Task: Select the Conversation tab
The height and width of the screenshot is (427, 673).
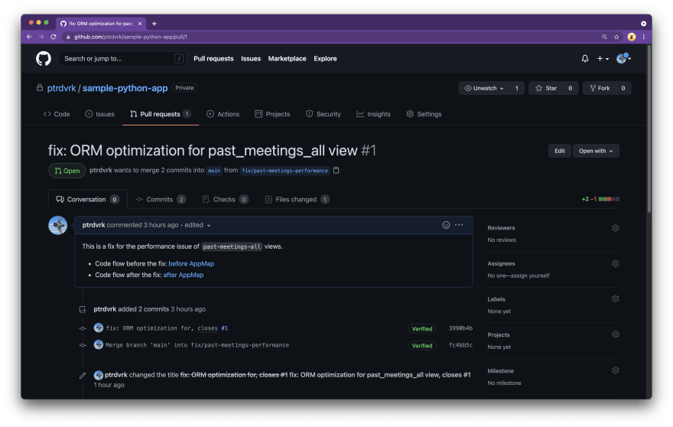Action: click(88, 200)
